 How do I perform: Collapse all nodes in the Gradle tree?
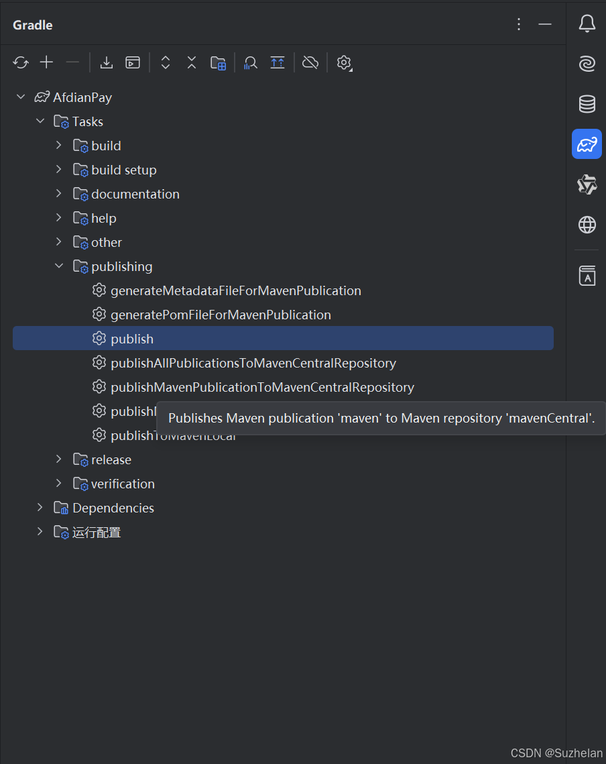pos(192,62)
